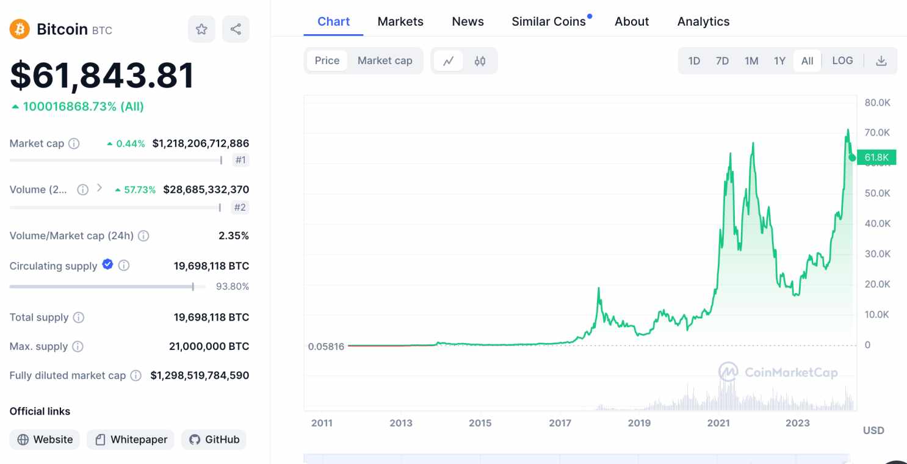Click the chart range navigator strip below chart
The image size is (907, 464).
pyautogui.click(x=577, y=459)
